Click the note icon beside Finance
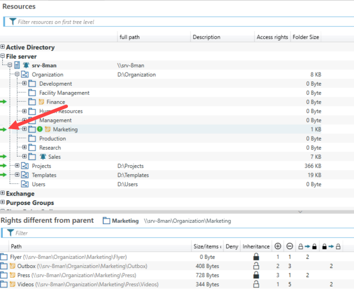 point(41,102)
